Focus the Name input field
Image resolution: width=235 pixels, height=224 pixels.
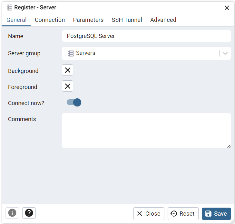[146, 36]
